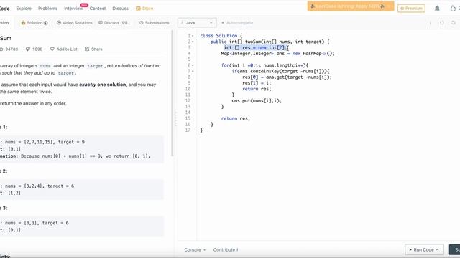Switch to the locked Solution tab
The height and width of the screenshot is (258, 460).
(x=34, y=23)
